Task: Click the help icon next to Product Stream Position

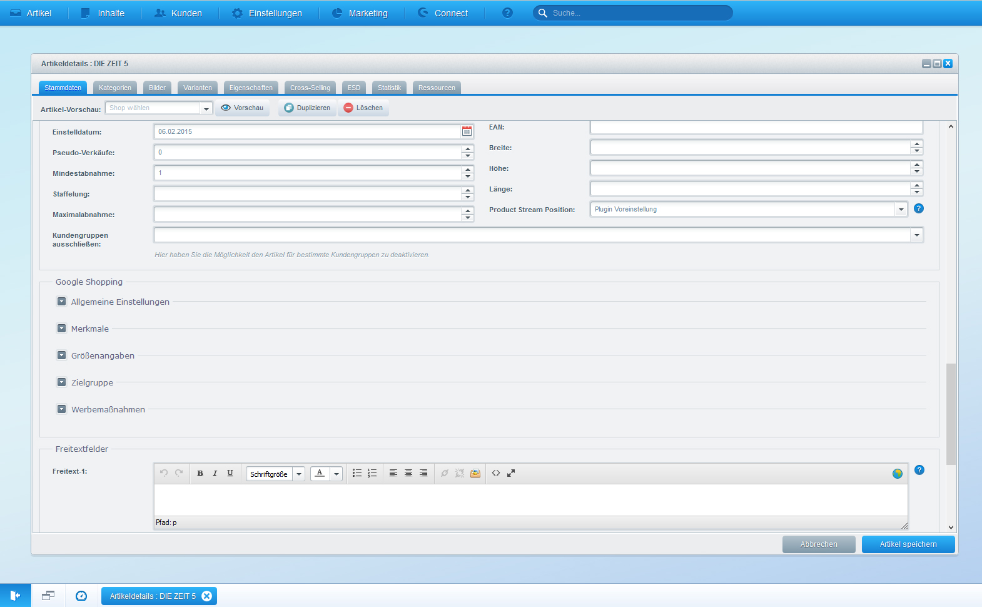Action: (x=919, y=208)
